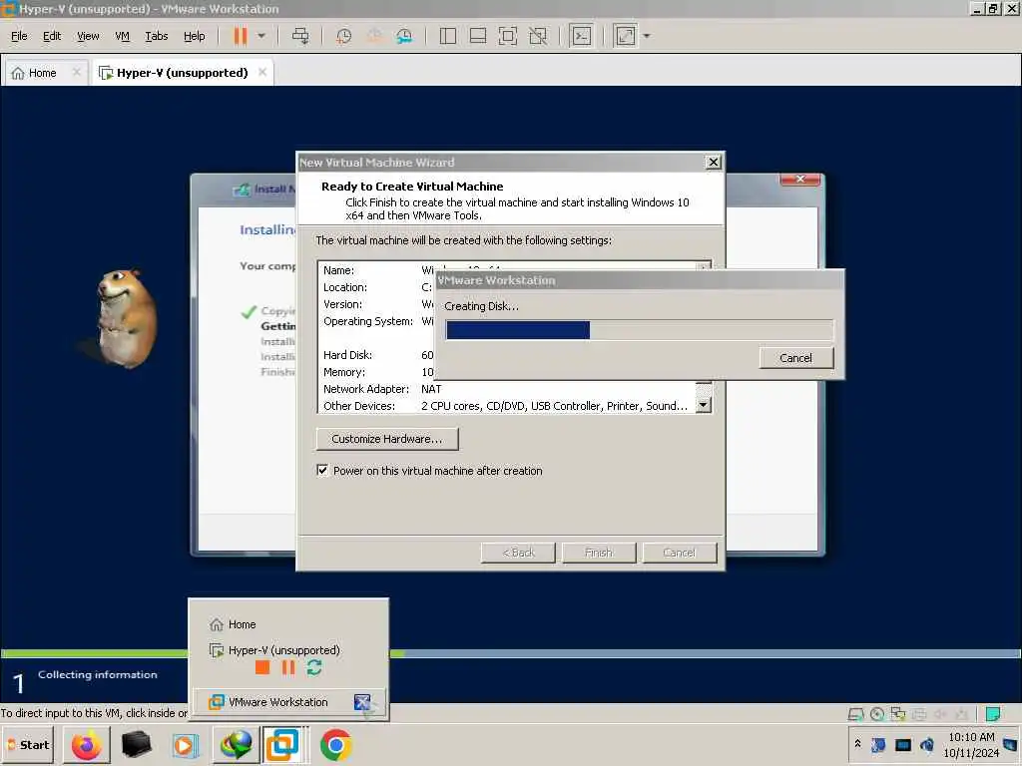
Task: Click the Bluetooth system tray icon
Action: pyautogui.click(x=878, y=744)
